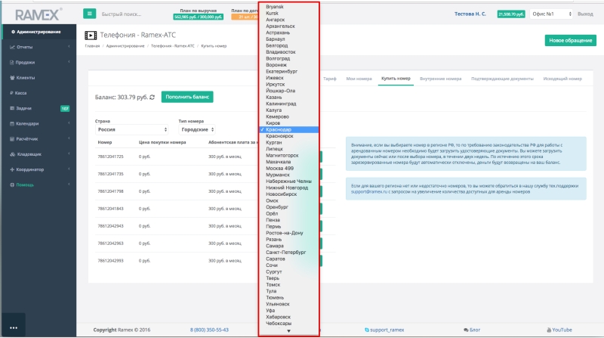
Task: Open the Тип номера dropdown Городские
Action: click(x=197, y=129)
